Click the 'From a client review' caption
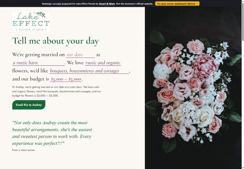Viewport: 244px width, 169px height. (23, 150)
